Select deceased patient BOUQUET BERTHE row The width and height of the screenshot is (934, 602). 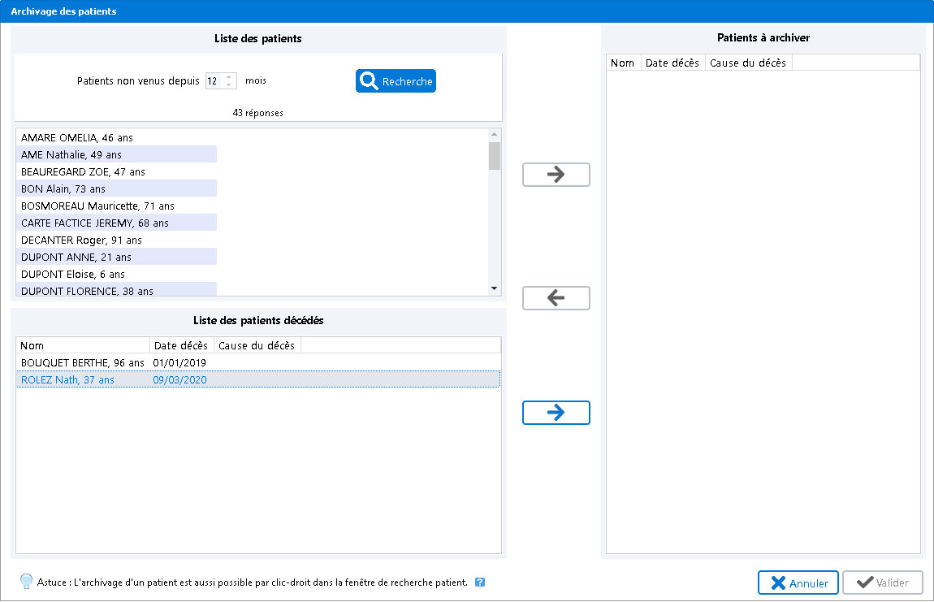[x=82, y=362]
